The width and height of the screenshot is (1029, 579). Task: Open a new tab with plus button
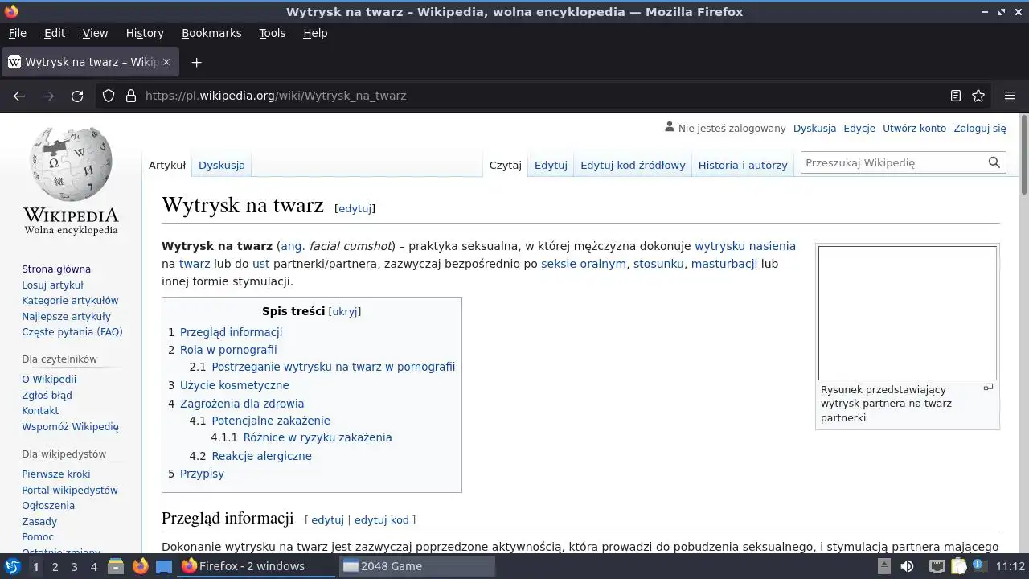point(196,62)
